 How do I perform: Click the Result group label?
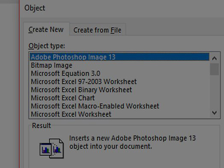(42, 126)
